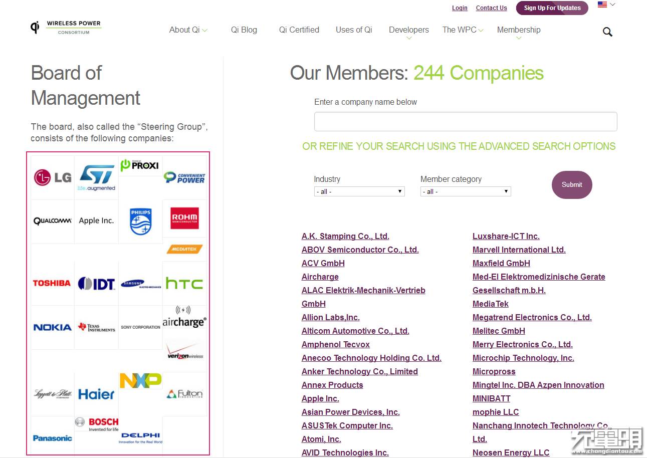Open Aircharge member link
The height and width of the screenshot is (458, 647).
click(x=320, y=277)
